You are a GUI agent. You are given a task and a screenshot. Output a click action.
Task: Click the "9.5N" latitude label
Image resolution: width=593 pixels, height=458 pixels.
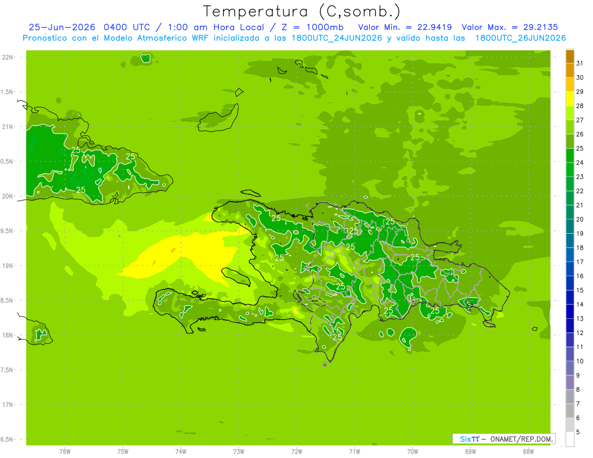pos(7,231)
